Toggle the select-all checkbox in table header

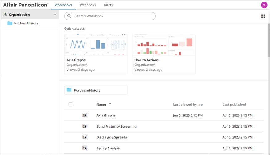70,104
